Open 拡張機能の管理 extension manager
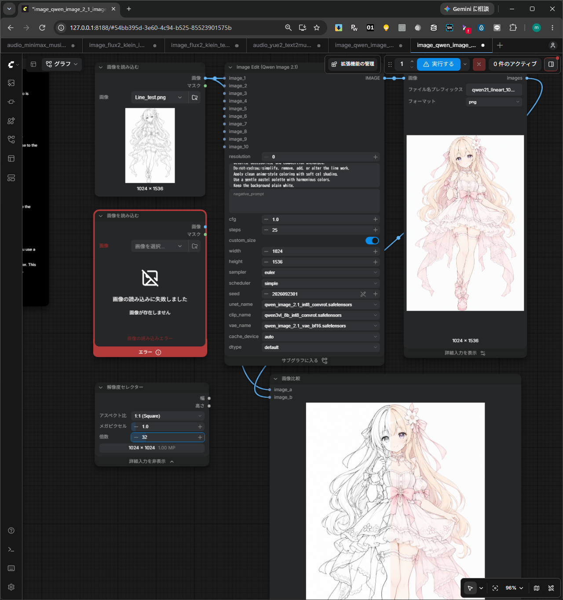 tap(353, 64)
